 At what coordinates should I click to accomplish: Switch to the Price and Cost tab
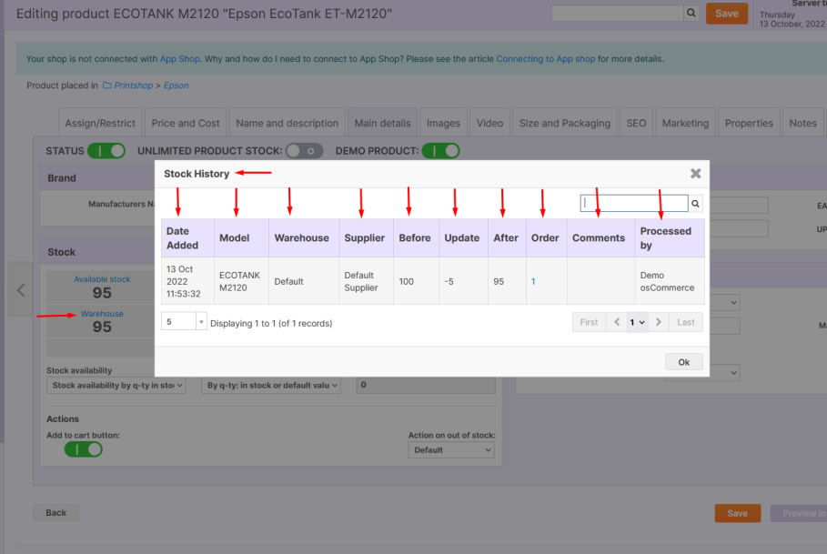point(186,124)
